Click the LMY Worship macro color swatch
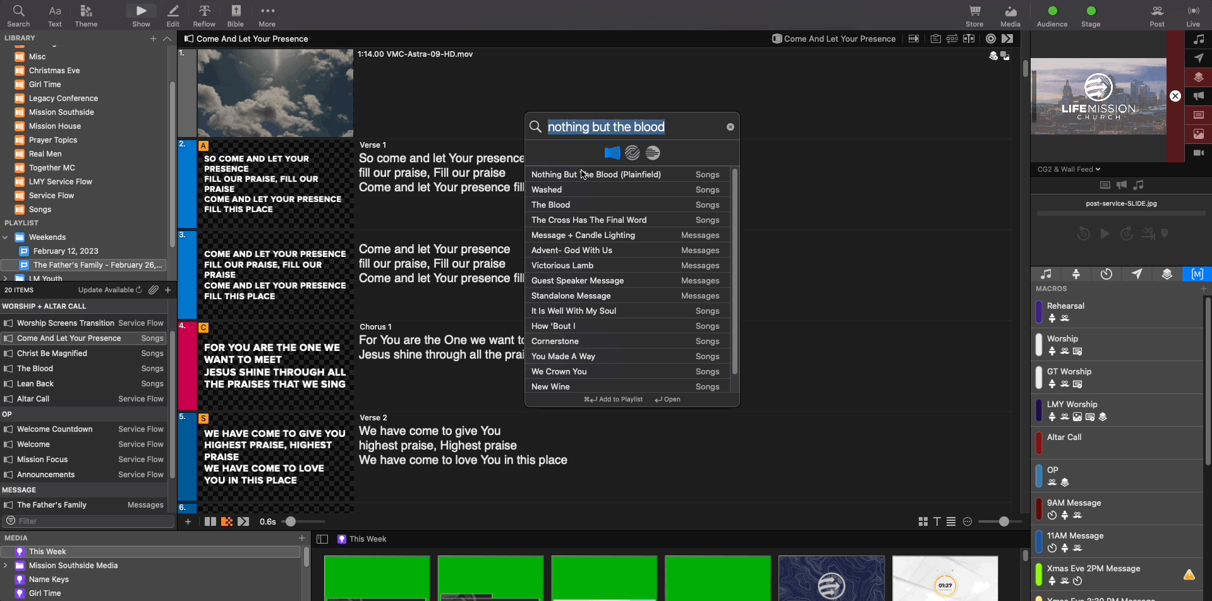 (x=1038, y=410)
